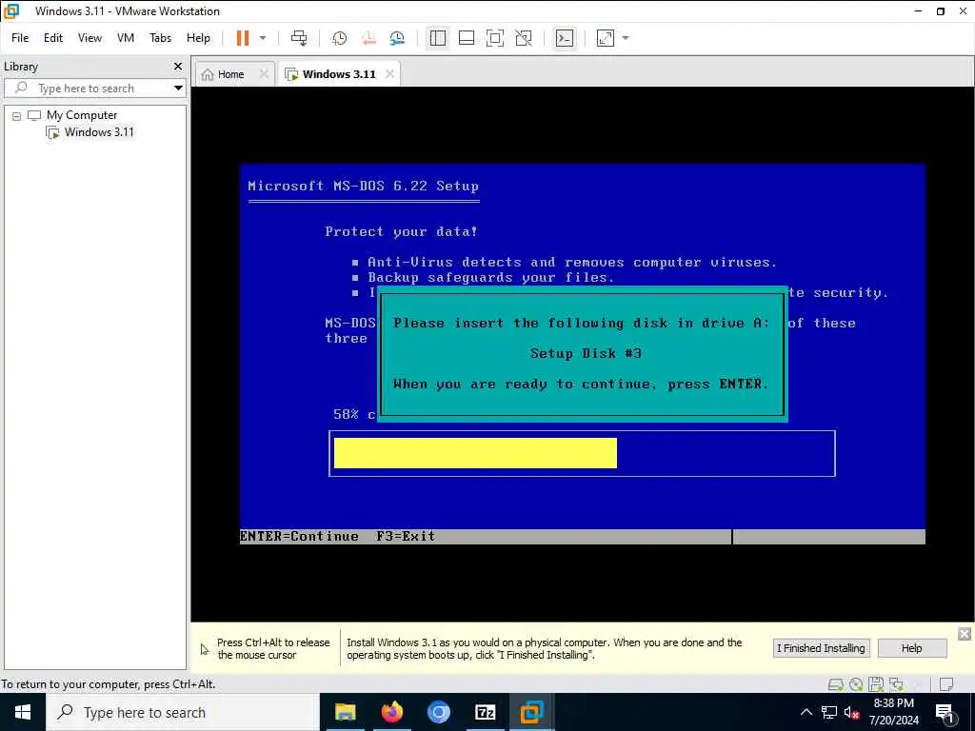This screenshot has width=975, height=731.
Task: Click the stretch guest display icon
Action: point(605,38)
